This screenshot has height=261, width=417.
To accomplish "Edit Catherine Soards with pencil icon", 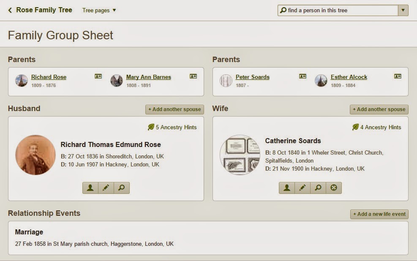I will [303, 188].
